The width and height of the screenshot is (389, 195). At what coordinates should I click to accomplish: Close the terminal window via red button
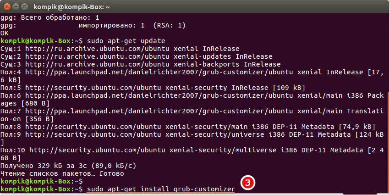7,7
